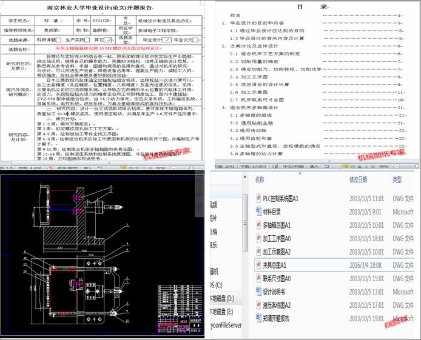Select the 夹具总图A1 DWG file icon
This screenshot has width=421, height=340.
tap(258, 265)
